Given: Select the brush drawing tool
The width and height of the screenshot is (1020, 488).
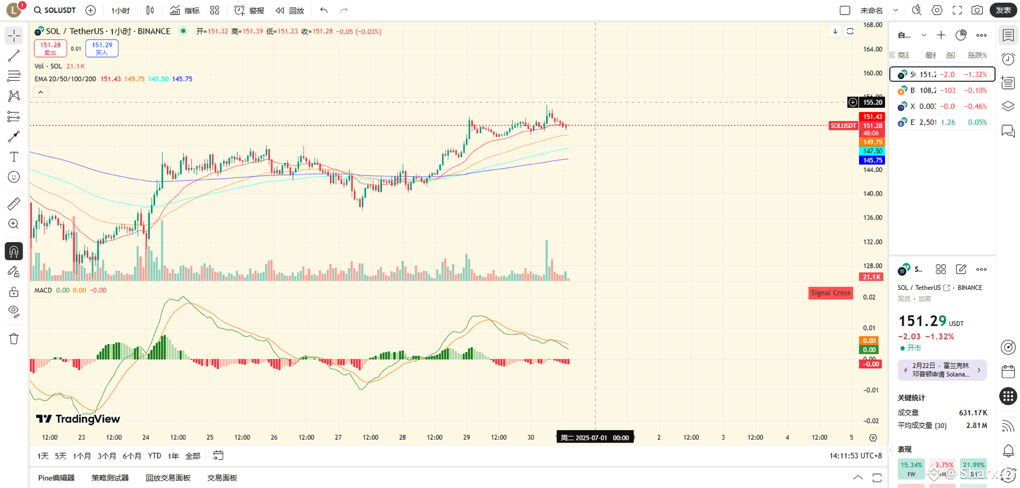Looking at the screenshot, I should point(14,136).
